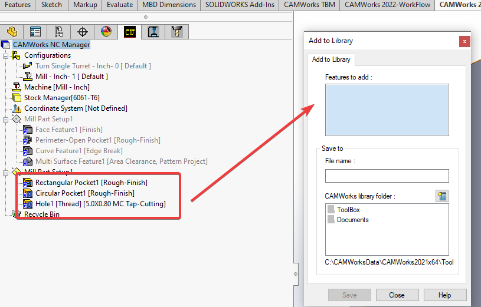Click the Configurations node icon
The width and height of the screenshot is (481, 307).
(x=16, y=55)
